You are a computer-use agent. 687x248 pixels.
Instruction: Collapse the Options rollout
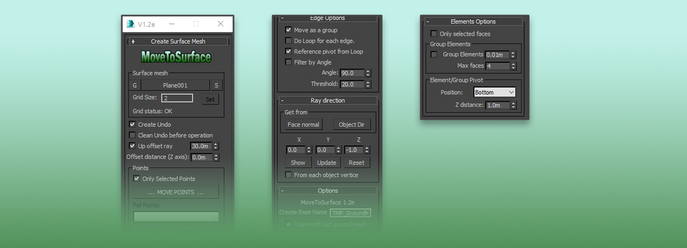(x=327, y=191)
